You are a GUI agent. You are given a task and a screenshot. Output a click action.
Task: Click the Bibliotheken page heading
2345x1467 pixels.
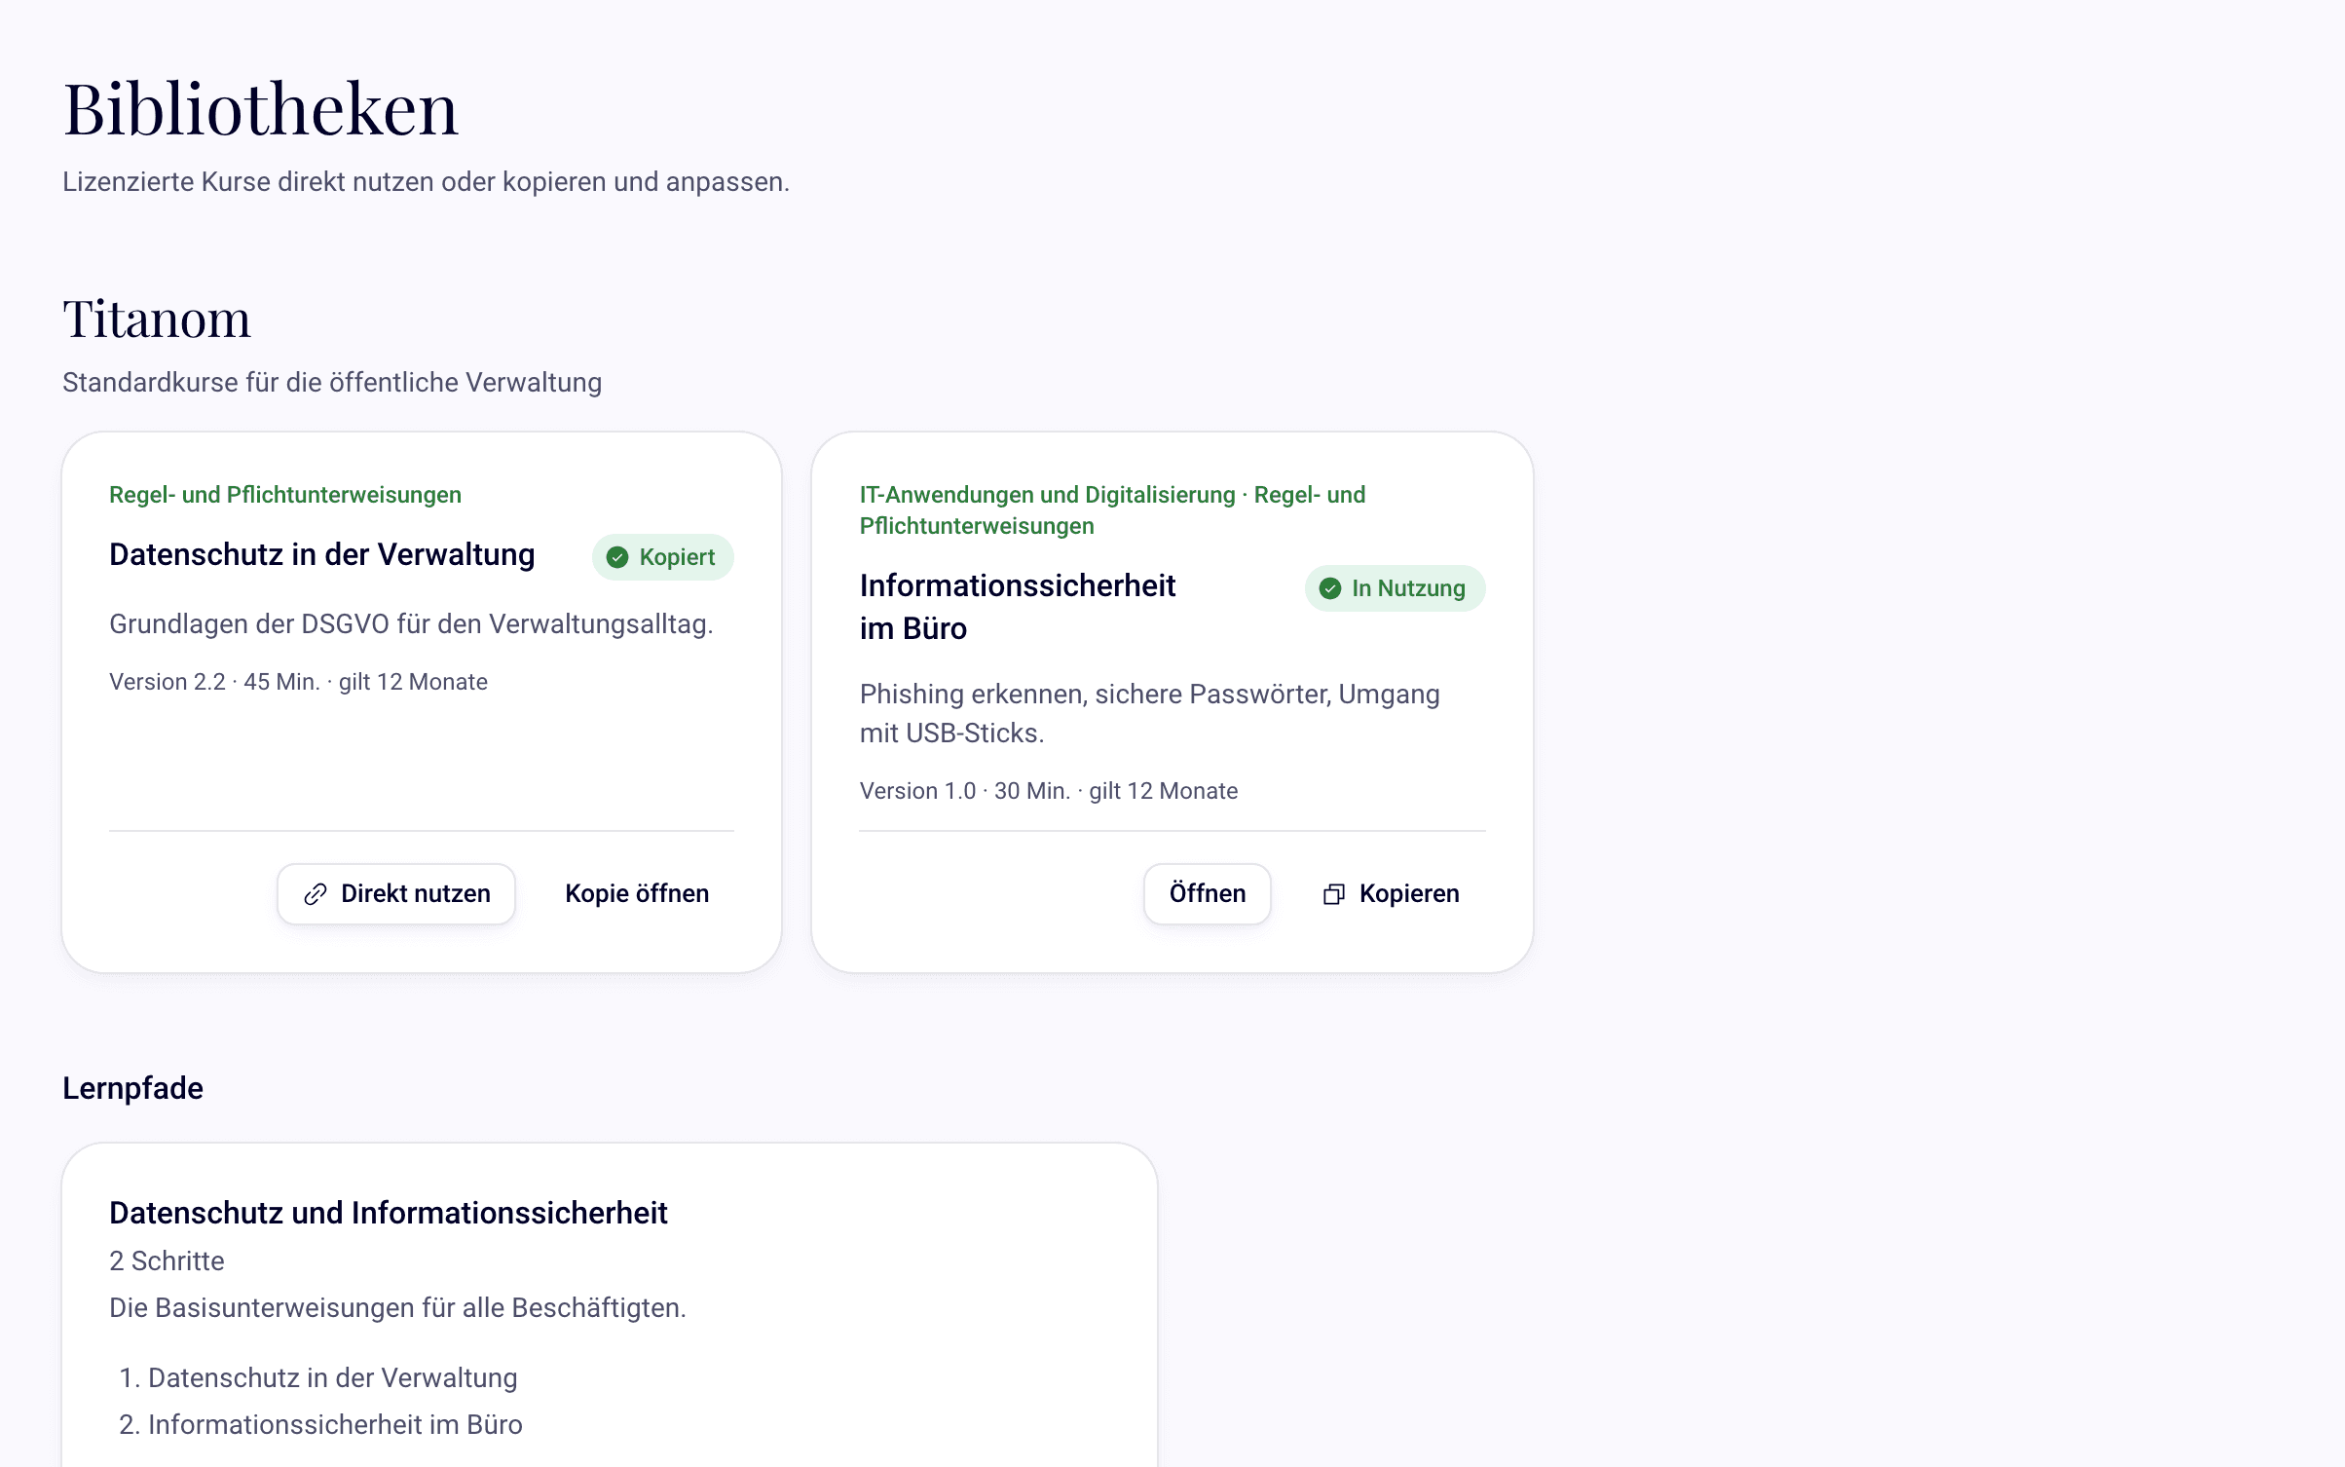(260, 108)
